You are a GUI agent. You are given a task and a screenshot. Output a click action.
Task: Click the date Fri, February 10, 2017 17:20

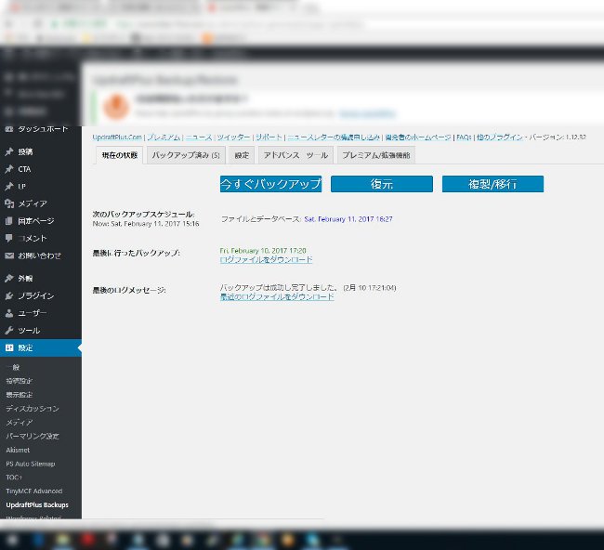tap(263, 251)
